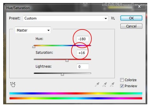Click the Hue: label
Image resolution: width=150 pixels, height=107 pixels.
click(x=39, y=39)
